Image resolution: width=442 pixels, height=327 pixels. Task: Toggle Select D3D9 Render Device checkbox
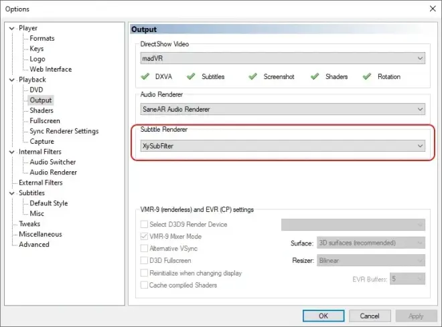pos(144,224)
